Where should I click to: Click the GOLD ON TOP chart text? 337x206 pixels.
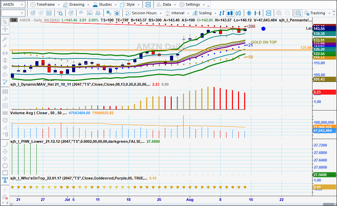coord(264,42)
